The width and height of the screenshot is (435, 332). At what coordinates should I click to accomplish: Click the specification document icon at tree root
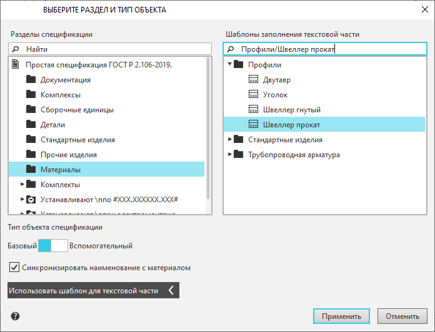click(16, 65)
